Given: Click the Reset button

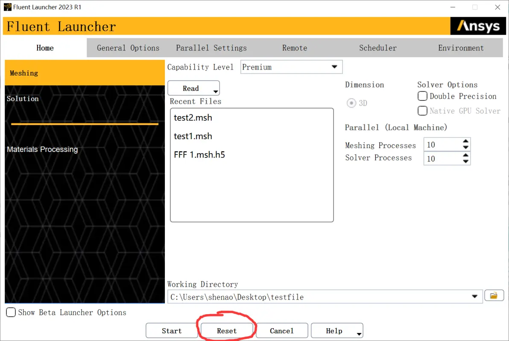Looking at the screenshot, I should [227, 331].
